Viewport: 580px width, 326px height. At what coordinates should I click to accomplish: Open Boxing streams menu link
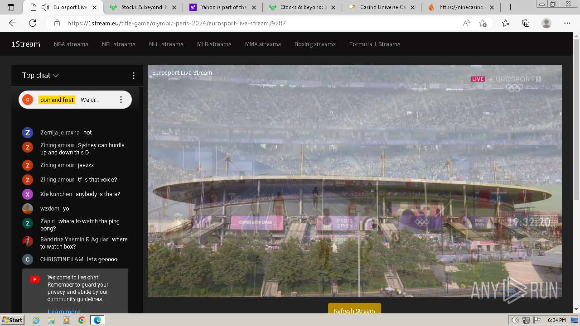[315, 44]
